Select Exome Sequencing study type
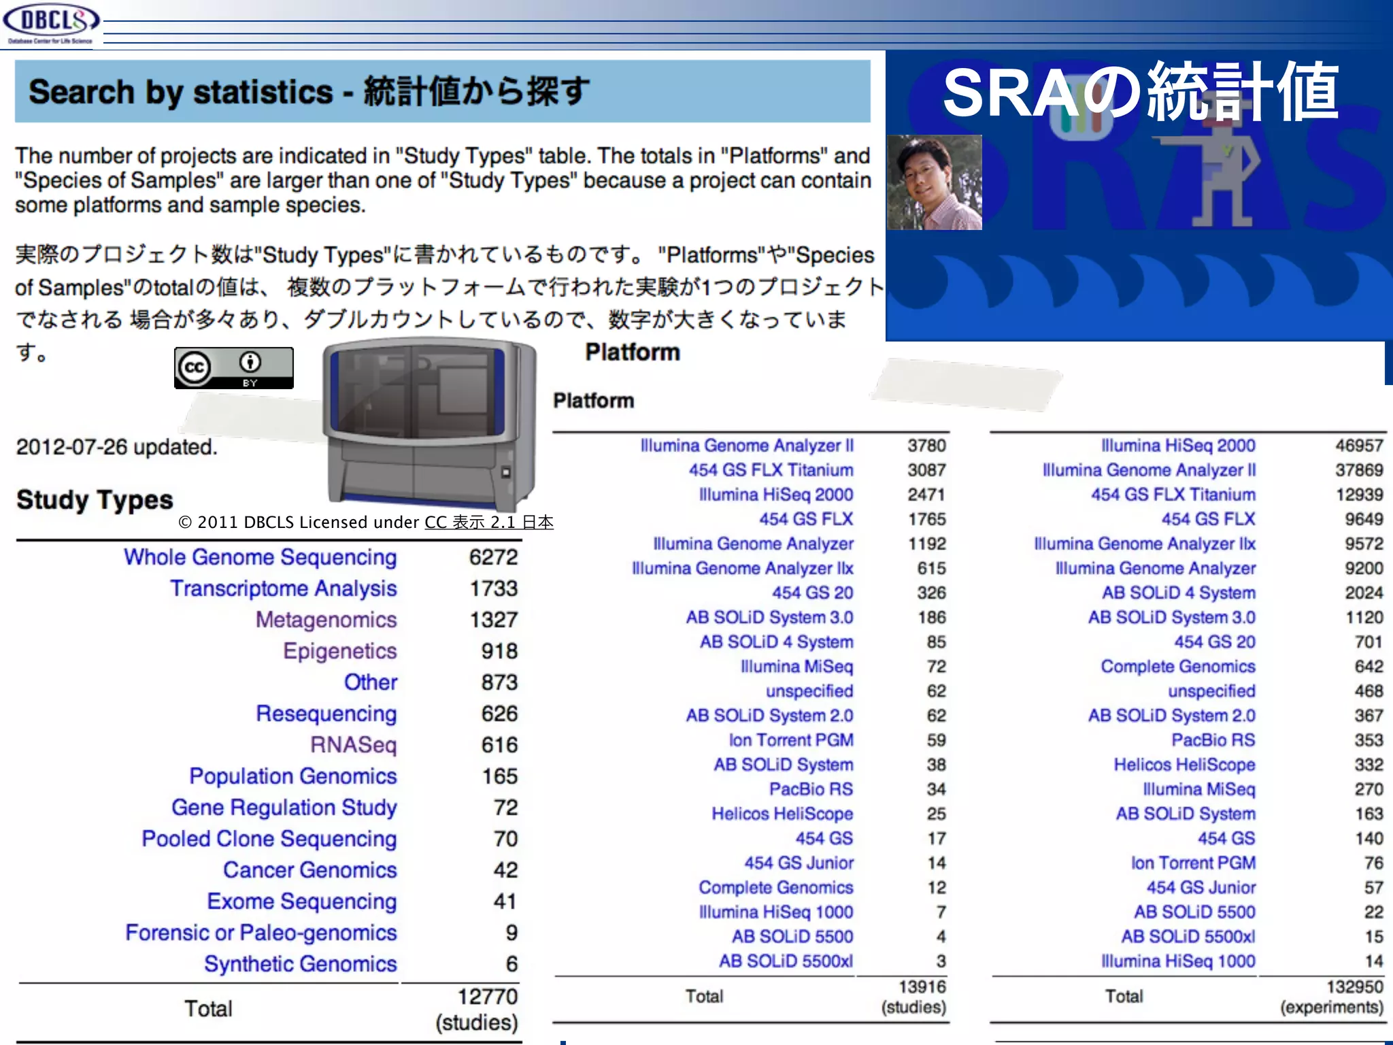Screen dimensions: 1393x1045 click(x=302, y=901)
